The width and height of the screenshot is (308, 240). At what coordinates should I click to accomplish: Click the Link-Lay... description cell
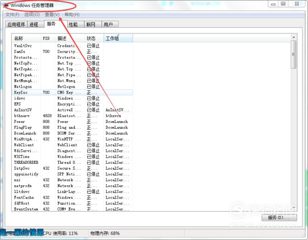point(69,191)
